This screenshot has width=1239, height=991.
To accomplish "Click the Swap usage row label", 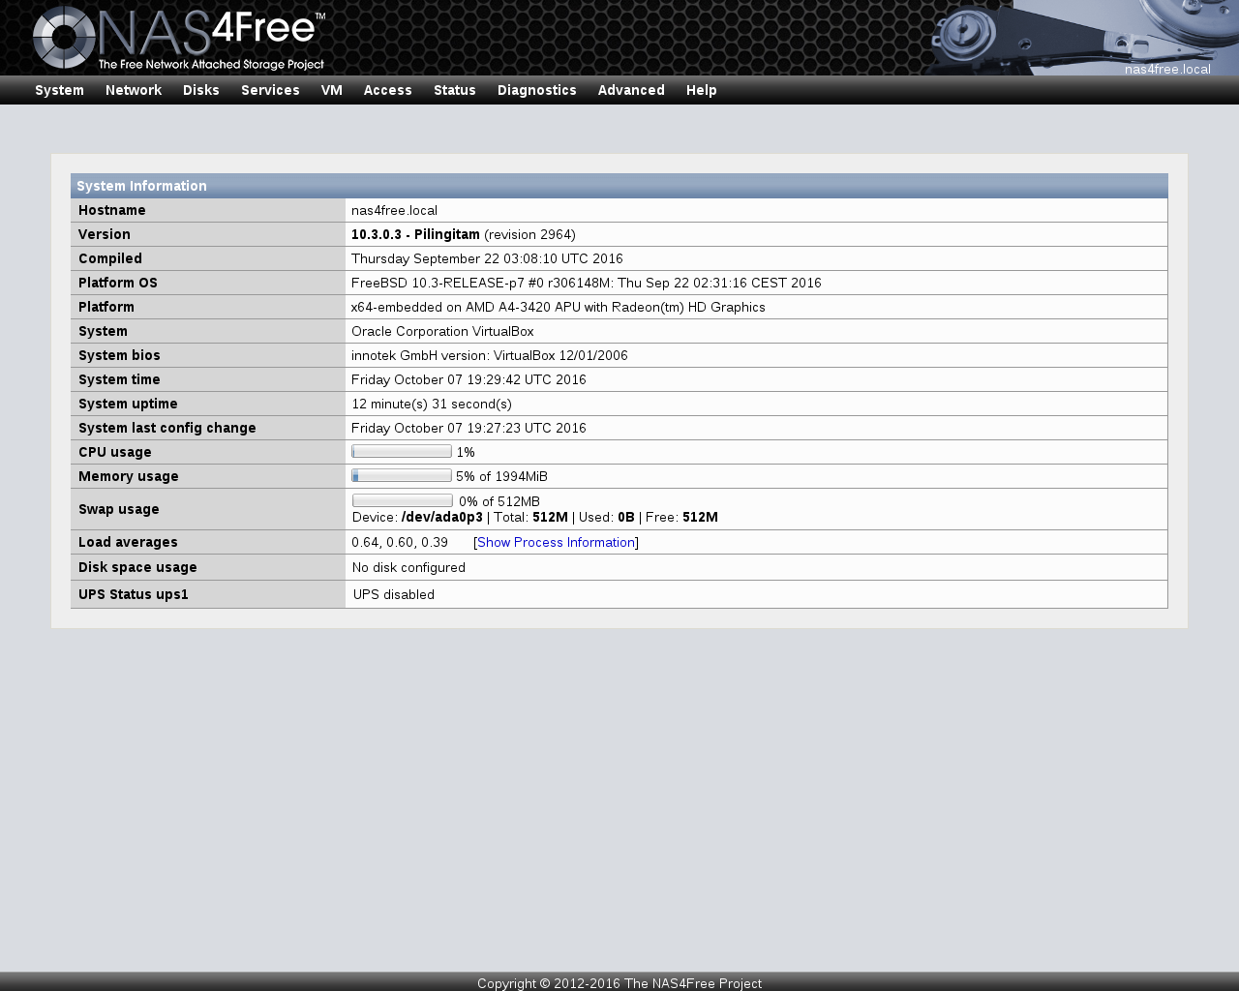I will [119, 509].
